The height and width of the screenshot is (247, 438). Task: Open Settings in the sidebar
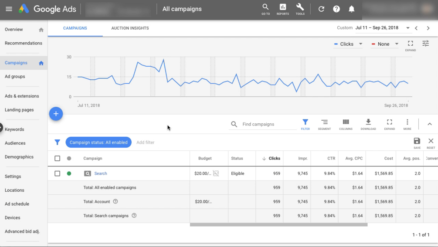point(13,176)
